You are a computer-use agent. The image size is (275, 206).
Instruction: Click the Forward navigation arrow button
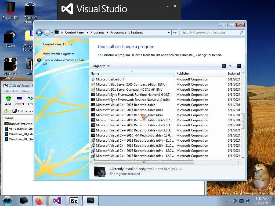(47, 32)
